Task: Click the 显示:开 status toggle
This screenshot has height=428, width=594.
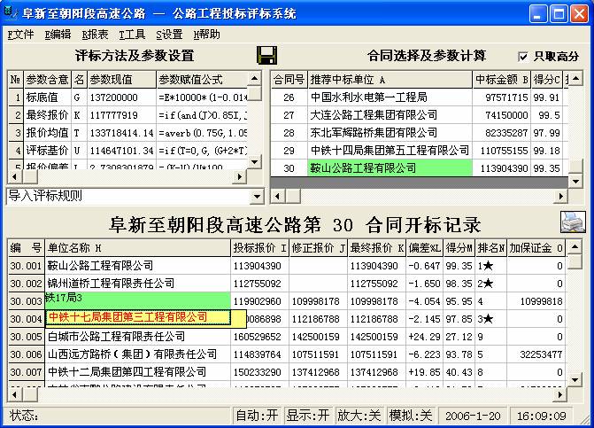Action: [307, 416]
